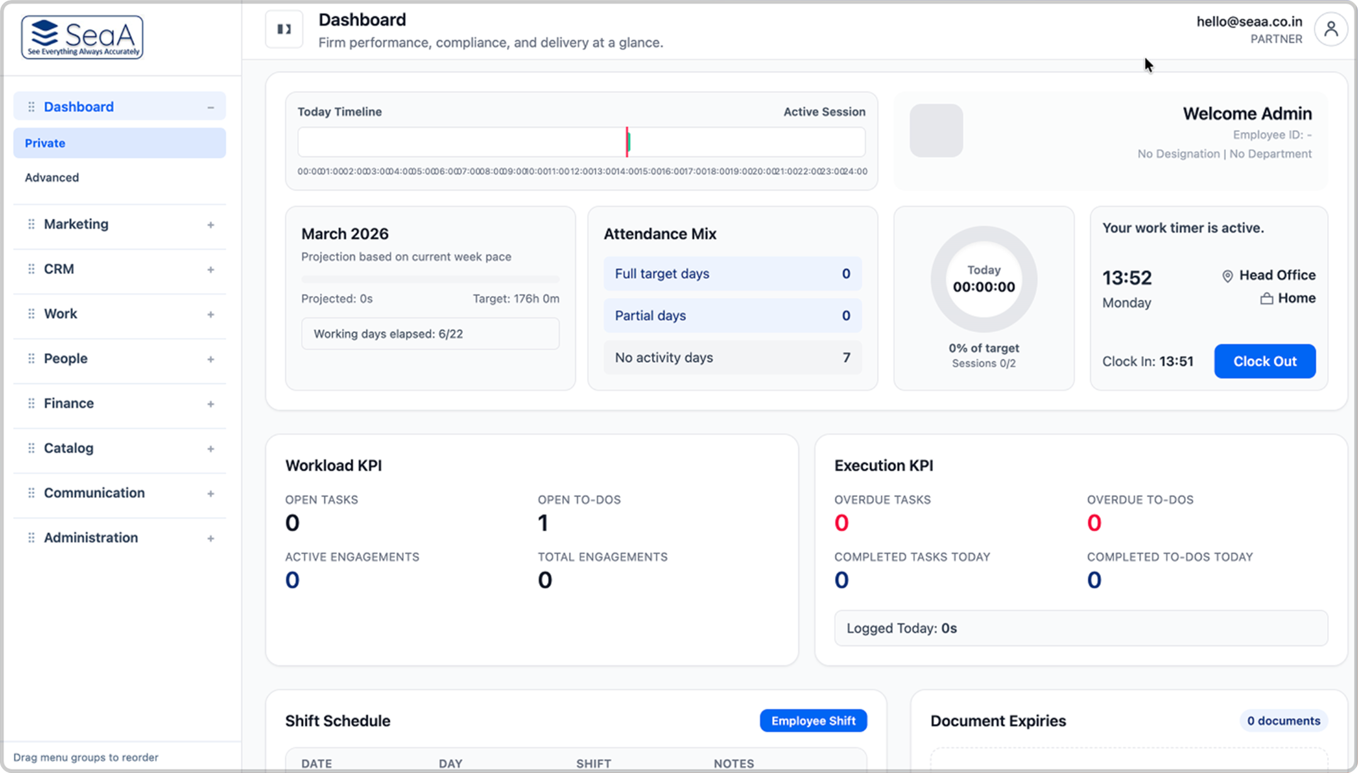
Task: Expand the Communication menu group
Action: (x=211, y=493)
